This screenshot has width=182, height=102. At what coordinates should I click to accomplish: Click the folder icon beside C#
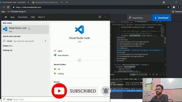click(x=55, y=69)
